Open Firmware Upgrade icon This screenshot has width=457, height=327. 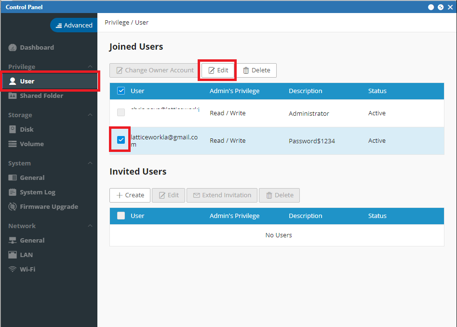click(13, 206)
